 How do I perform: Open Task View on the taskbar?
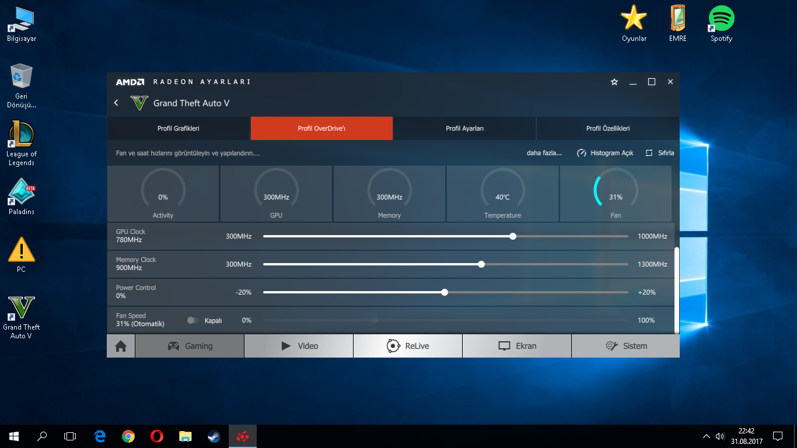click(70, 436)
